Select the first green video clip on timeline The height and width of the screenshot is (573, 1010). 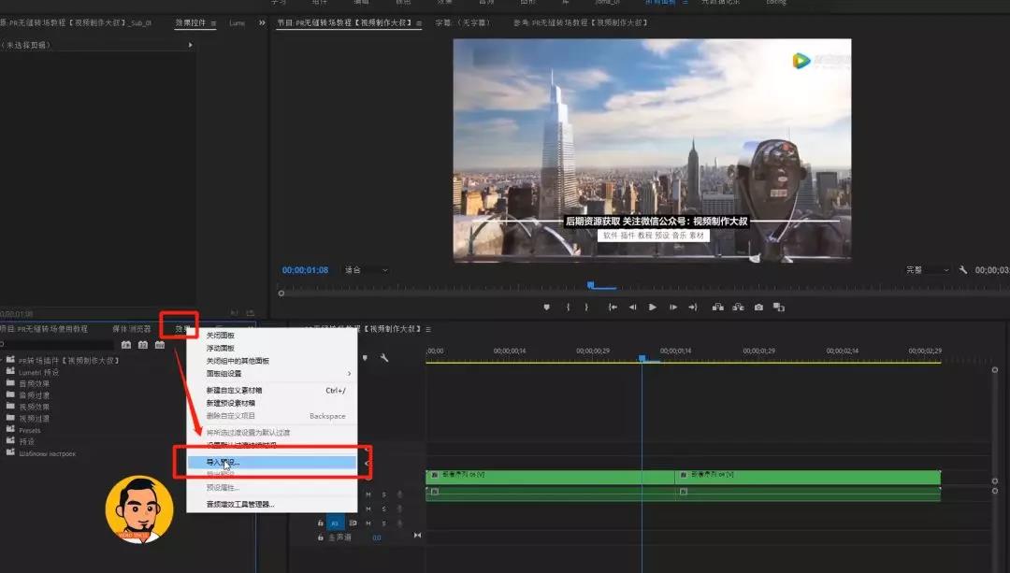(x=550, y=477)
